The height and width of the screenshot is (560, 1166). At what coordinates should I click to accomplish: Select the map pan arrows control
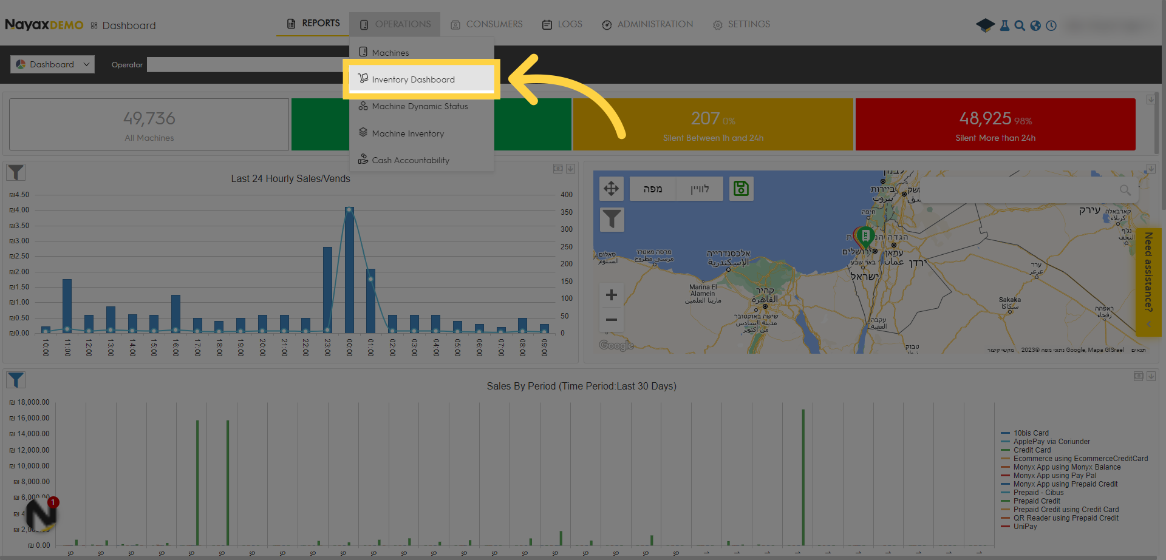pos(612,189)
